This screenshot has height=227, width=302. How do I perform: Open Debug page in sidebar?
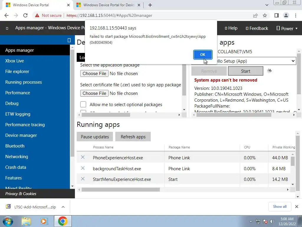point(35,103)
